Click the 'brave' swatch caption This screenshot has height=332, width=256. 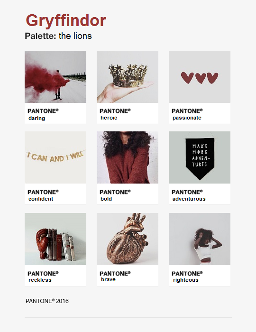click(x=108, y=279)
